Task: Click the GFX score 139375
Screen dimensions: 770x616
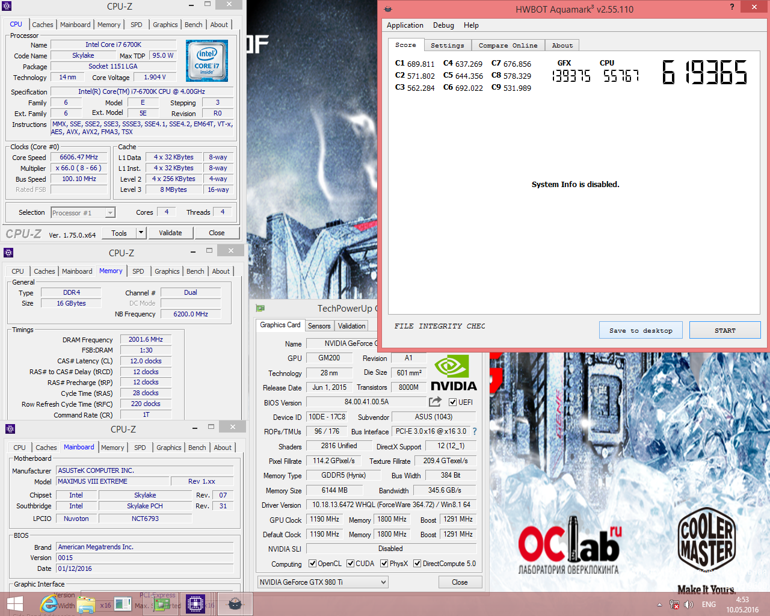Action: coord(571,76)
